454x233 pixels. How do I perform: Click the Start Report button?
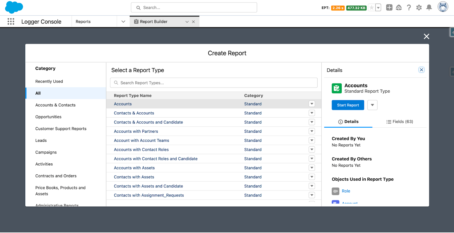pyautogui.click(x=348, y=105)
